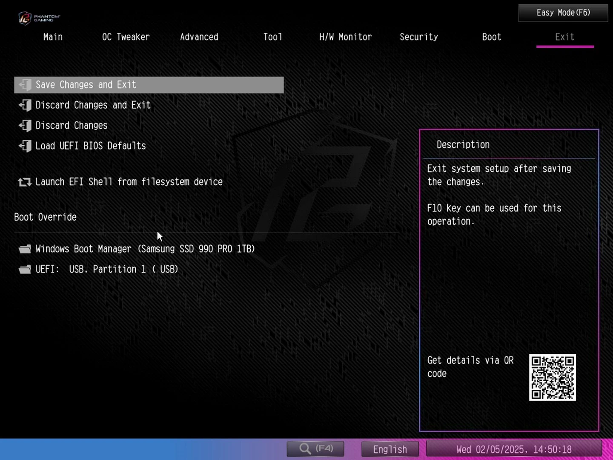The image size is (613, 460).
Task: Switch to Easy Mode (F6)
Action: click(563, 13)
